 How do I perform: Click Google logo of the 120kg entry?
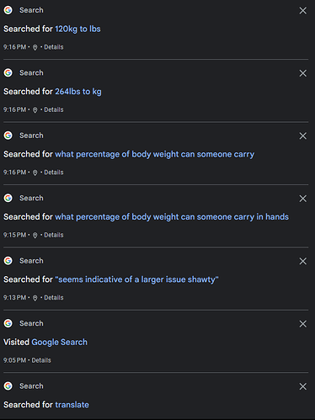point(8,10)
